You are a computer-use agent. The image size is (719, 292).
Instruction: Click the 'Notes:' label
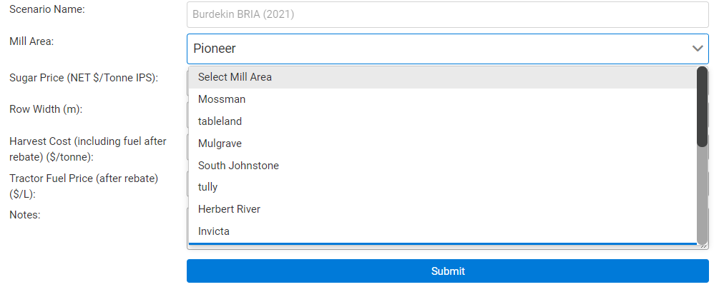[x=25, y=214]
